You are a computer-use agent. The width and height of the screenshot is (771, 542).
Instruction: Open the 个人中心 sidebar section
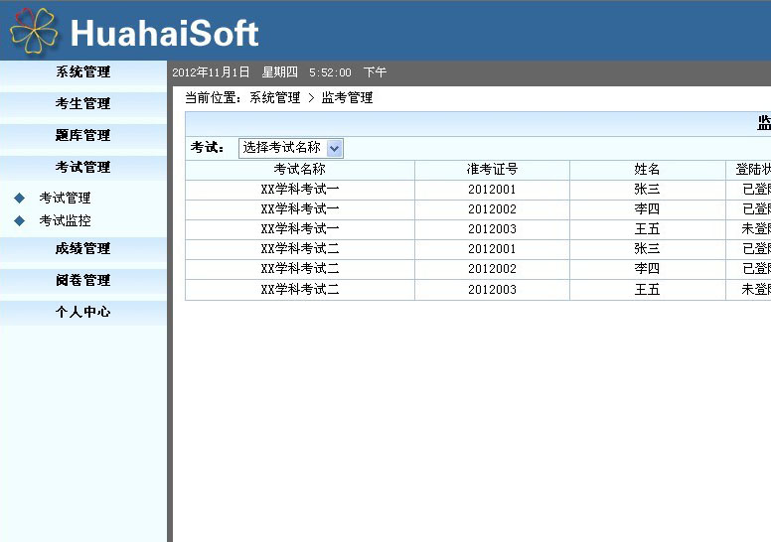click(x=83, y=312)
